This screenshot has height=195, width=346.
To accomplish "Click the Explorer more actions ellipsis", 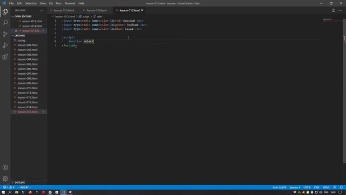I will [x=42, y=10].
